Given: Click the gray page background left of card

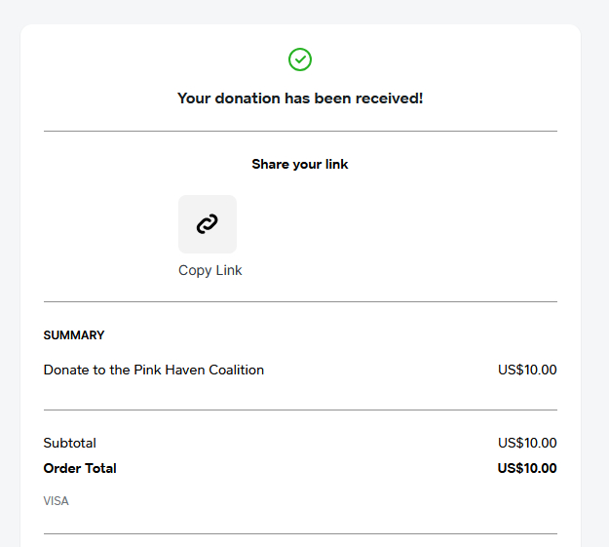Looking at the screenshot, I should point(10,293).
